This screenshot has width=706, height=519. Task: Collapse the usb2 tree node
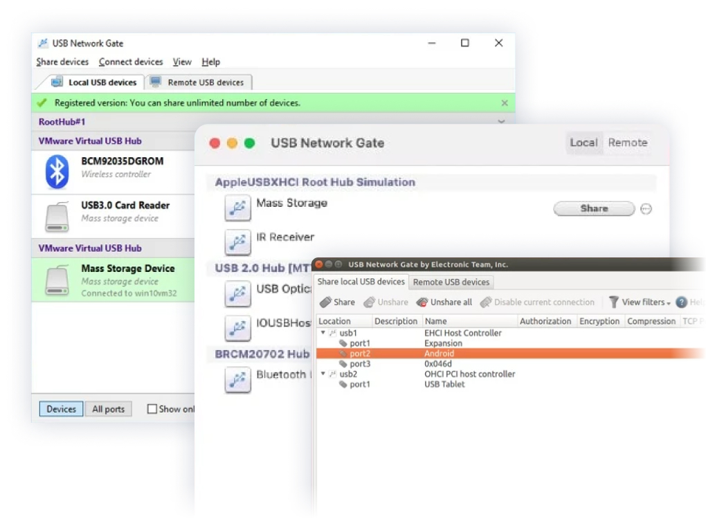pos(323,374)
